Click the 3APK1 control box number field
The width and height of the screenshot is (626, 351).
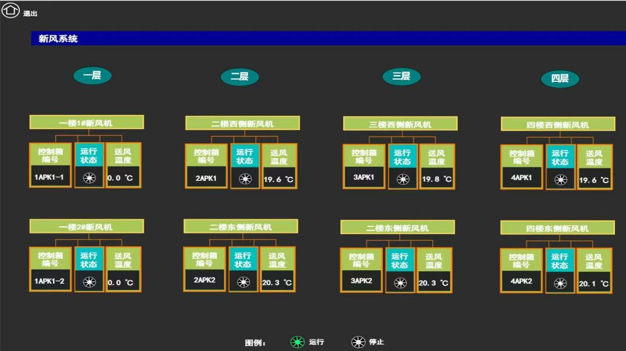coord(364,177)
